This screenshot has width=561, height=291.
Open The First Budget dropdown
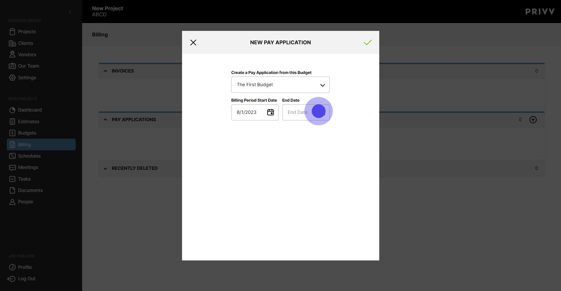tap(280, 85)
